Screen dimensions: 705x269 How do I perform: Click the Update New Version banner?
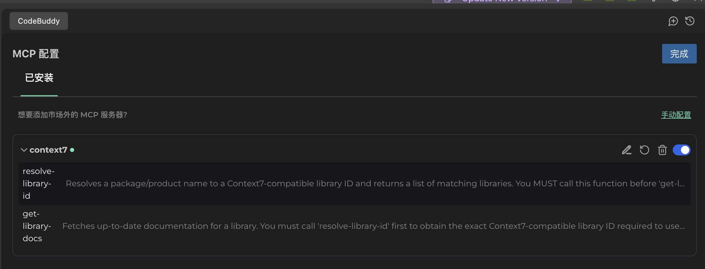point(502,1)
